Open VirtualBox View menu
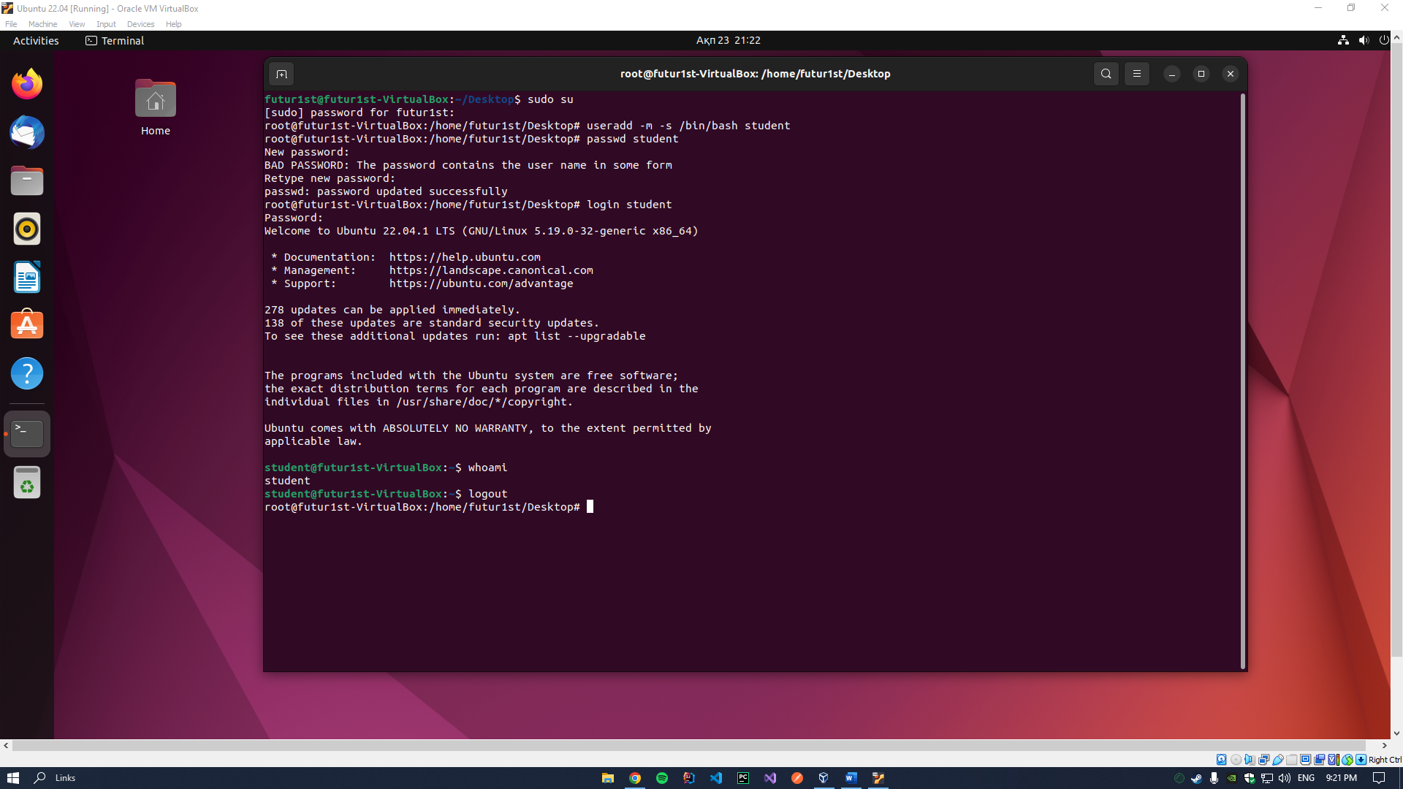The height and width of the screenshot is (789, 1403). pyautogui.click(x=77, y=24)
